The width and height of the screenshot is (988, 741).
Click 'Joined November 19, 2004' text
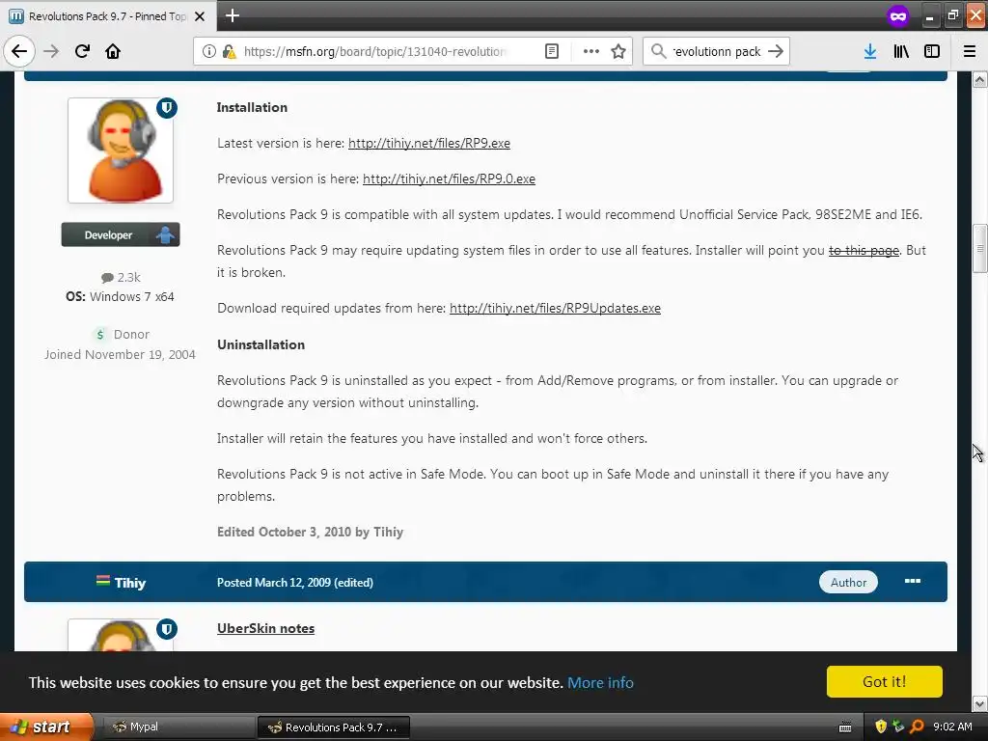[x=120, y=355]
